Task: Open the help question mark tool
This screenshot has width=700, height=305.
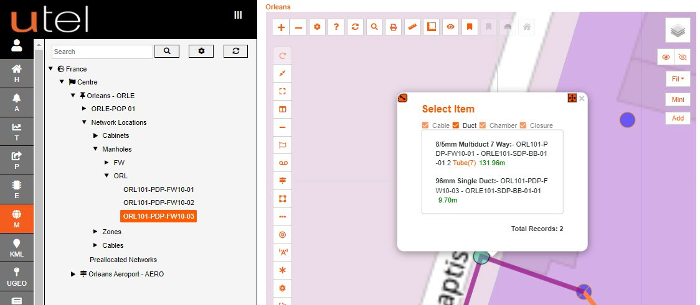Action: (x=336, y=27)
